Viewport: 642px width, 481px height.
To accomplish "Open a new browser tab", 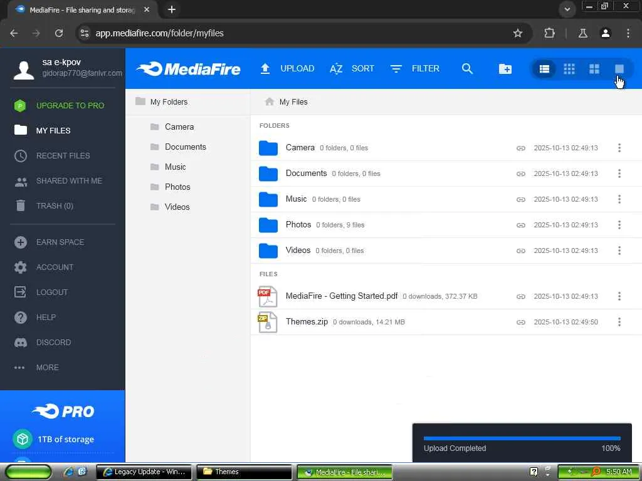I will click(172, 9).
